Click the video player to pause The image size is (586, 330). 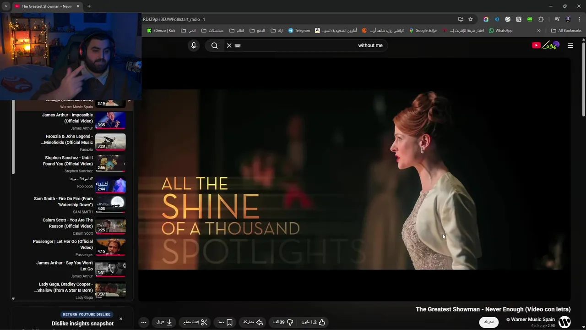pos(354,180)
